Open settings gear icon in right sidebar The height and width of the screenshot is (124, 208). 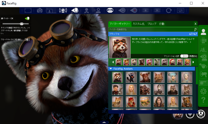[x=203, y=91]
